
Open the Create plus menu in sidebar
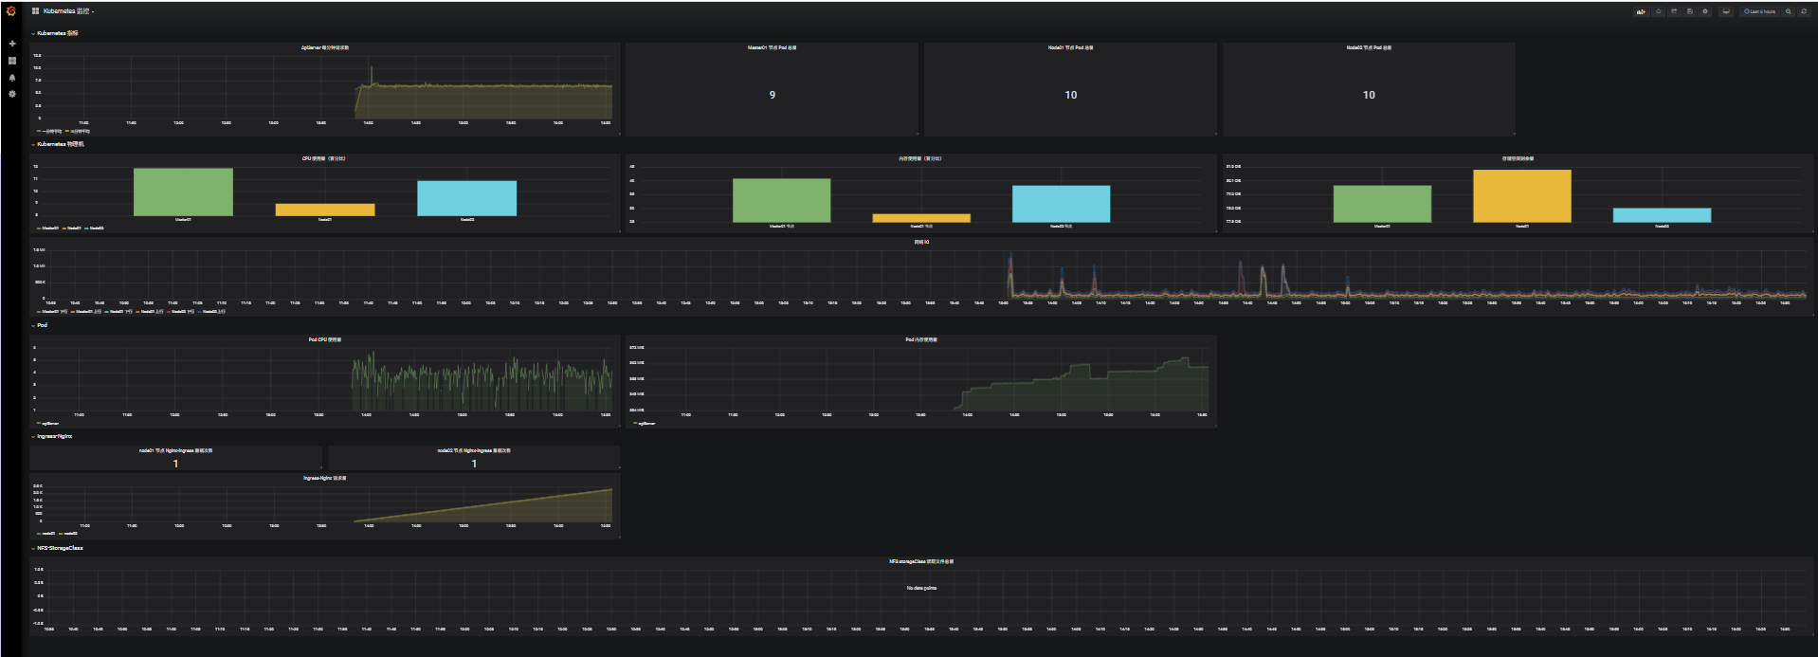pos(12,44)
